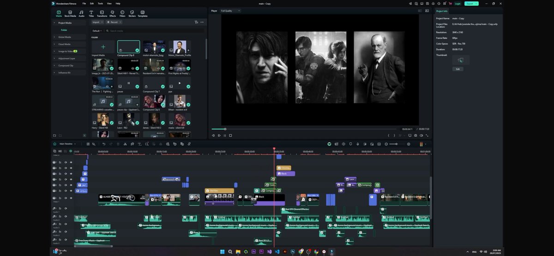Click the timeline zoom in plus icon
The width and height of the screenshot is (554, 256).
409,144
